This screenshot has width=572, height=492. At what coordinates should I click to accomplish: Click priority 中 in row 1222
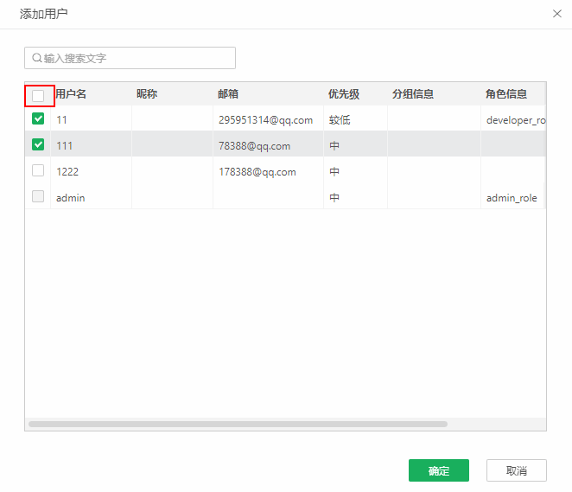tap(334, 172)
